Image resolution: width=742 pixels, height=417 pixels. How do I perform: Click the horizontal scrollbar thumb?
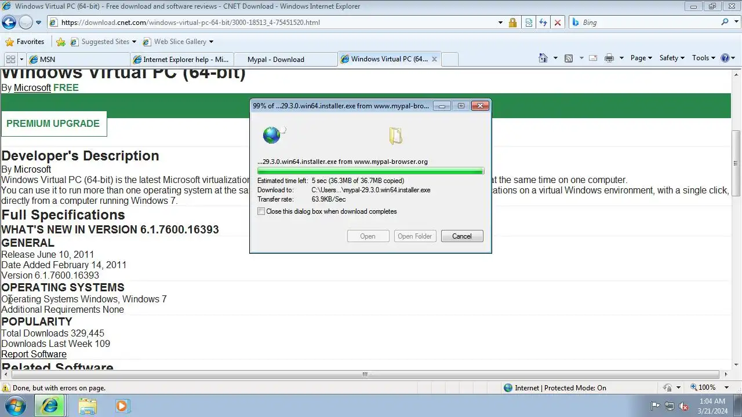tap(365, 374)
